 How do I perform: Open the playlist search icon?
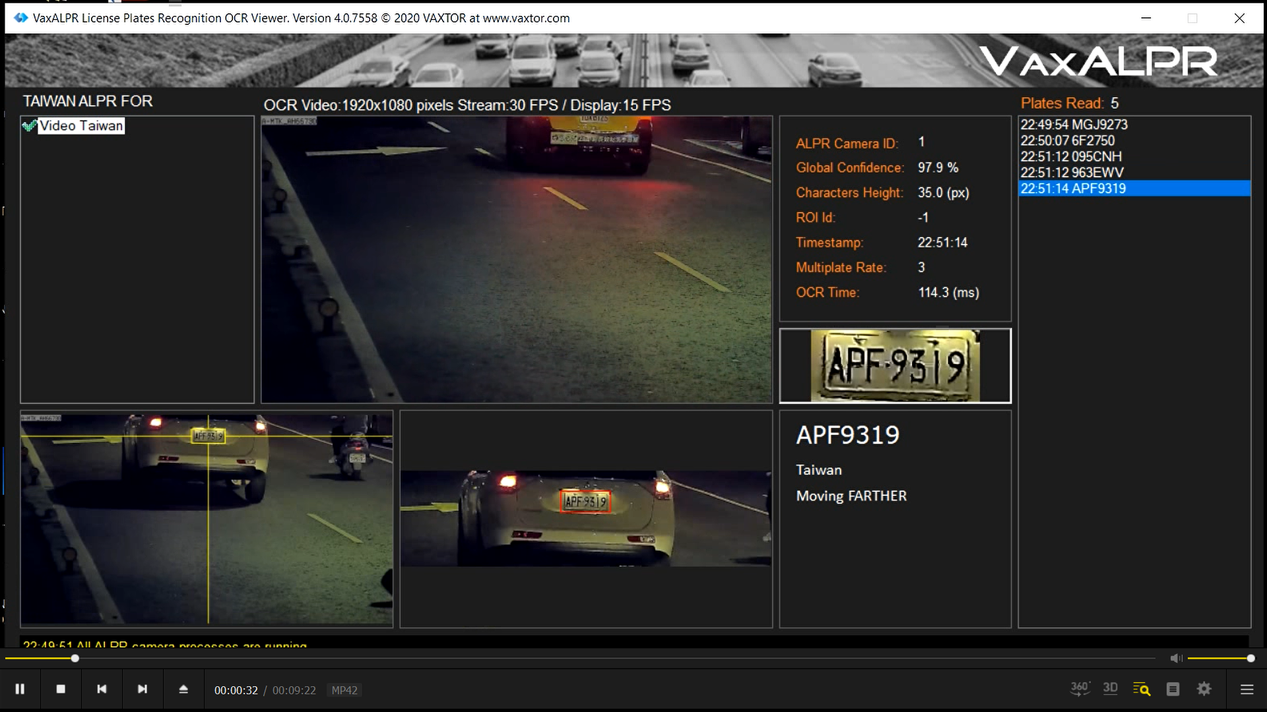pyautogui.click(x=1142, y=689)
